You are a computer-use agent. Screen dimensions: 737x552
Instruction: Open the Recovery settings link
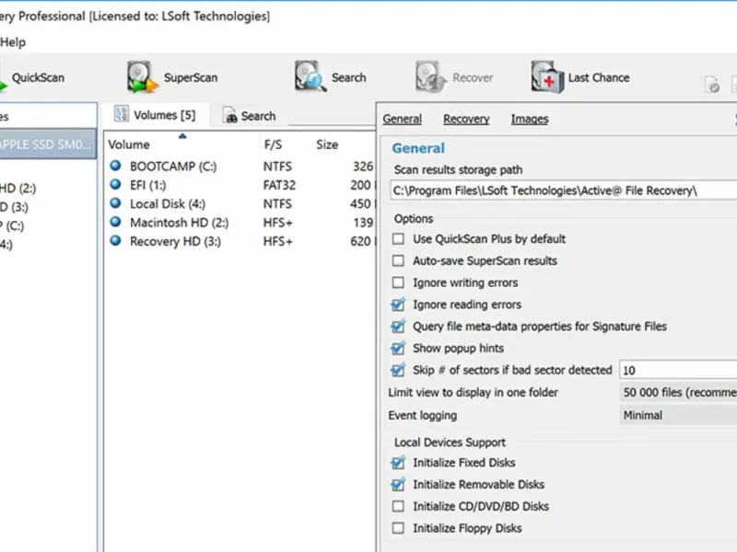point(466,120)
